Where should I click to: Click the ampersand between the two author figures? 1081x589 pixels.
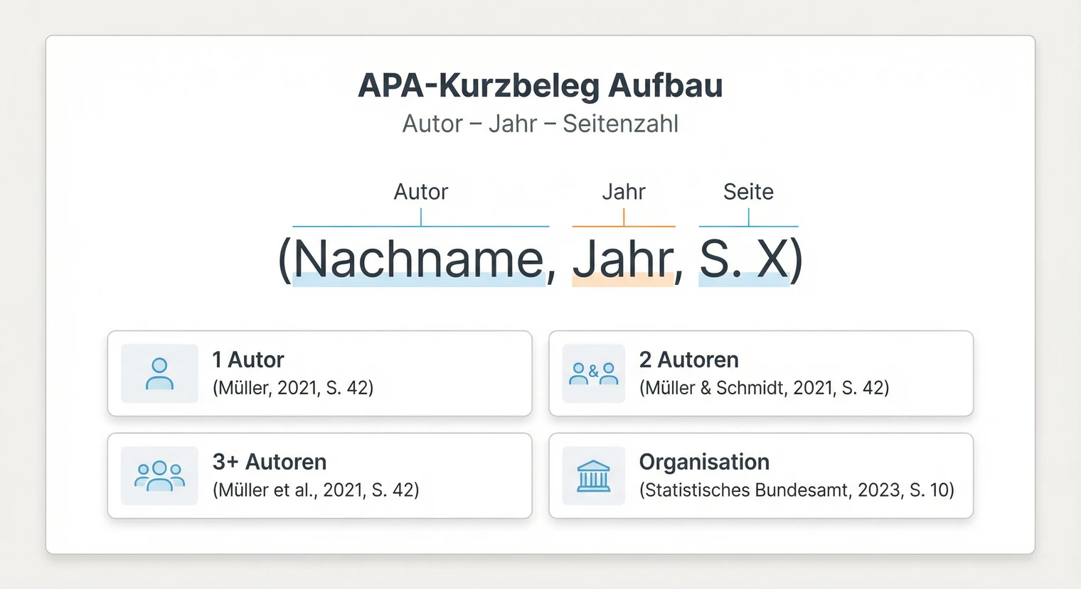[594, 369]
